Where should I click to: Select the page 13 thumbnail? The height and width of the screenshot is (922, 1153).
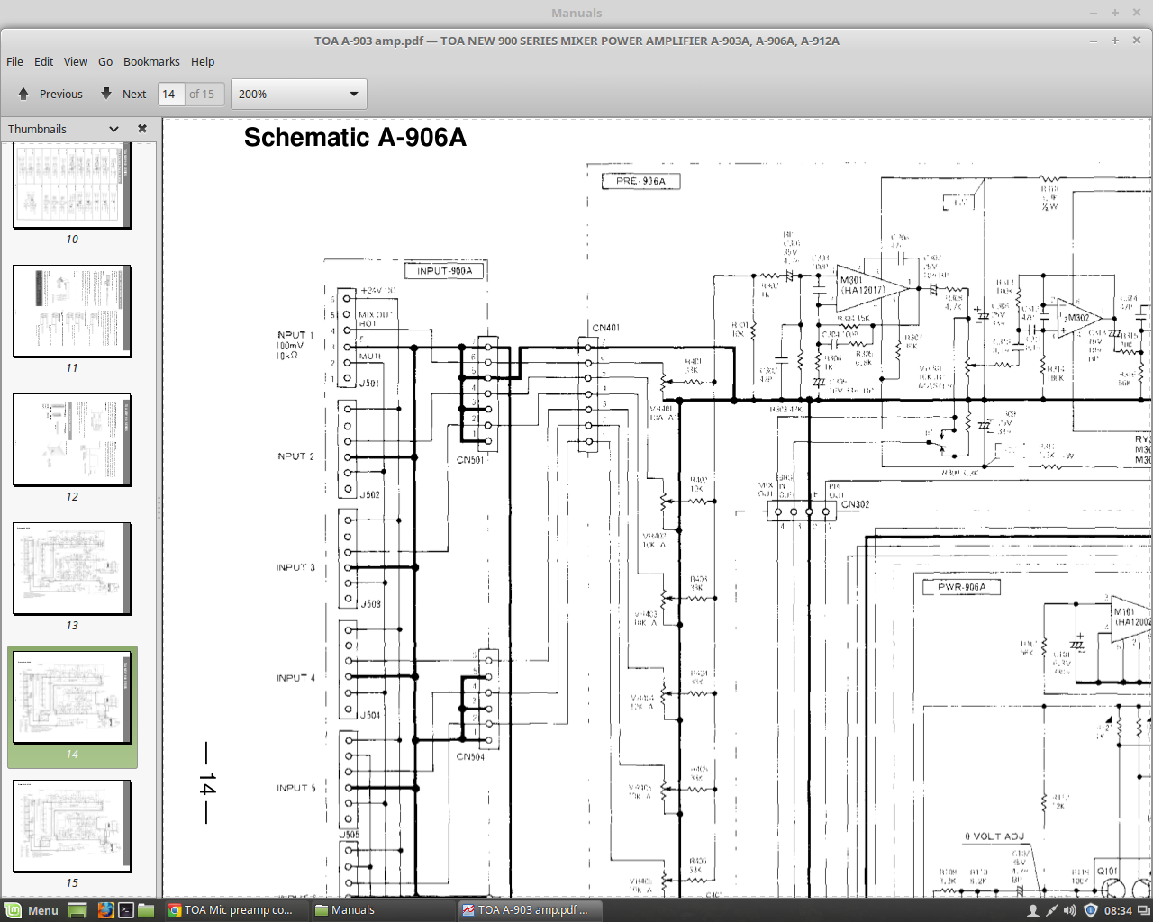pos(72,568)
